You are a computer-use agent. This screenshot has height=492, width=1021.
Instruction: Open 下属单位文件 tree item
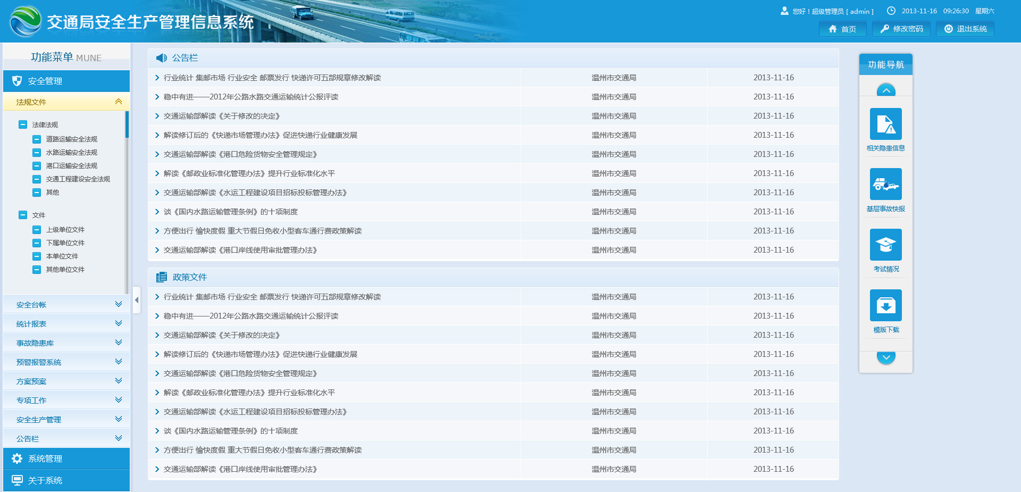pyautogui.click(x=65, y=243)
